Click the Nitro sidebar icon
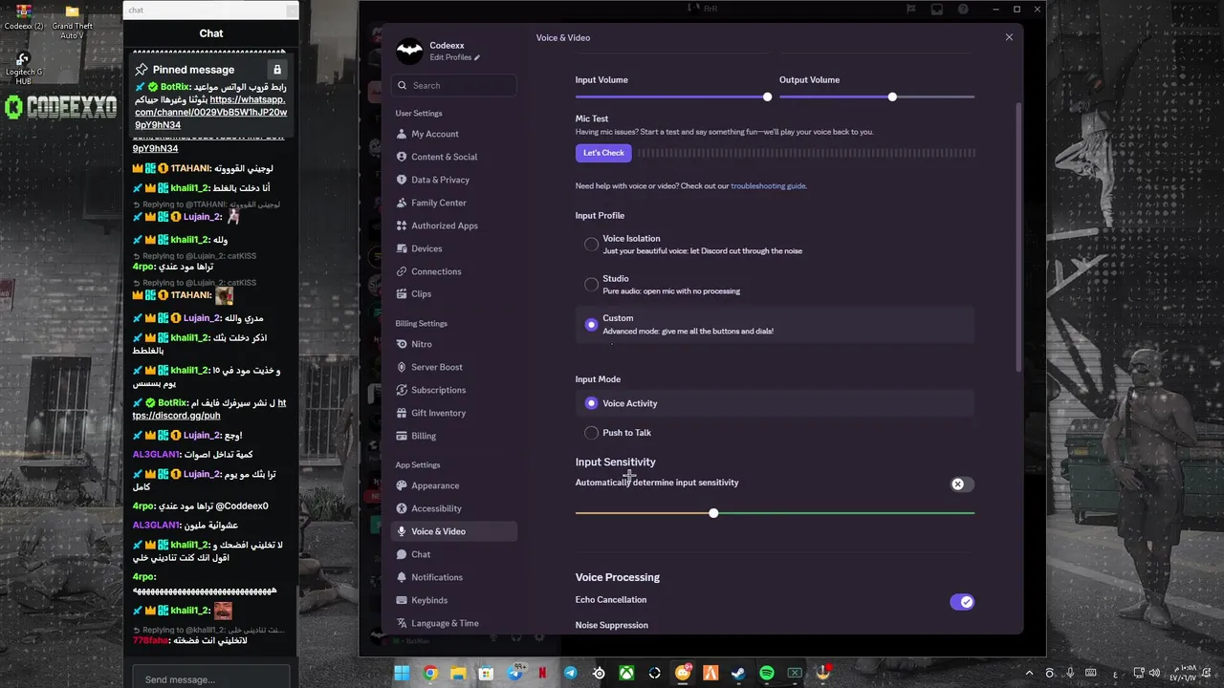 (x=402, y=344)
